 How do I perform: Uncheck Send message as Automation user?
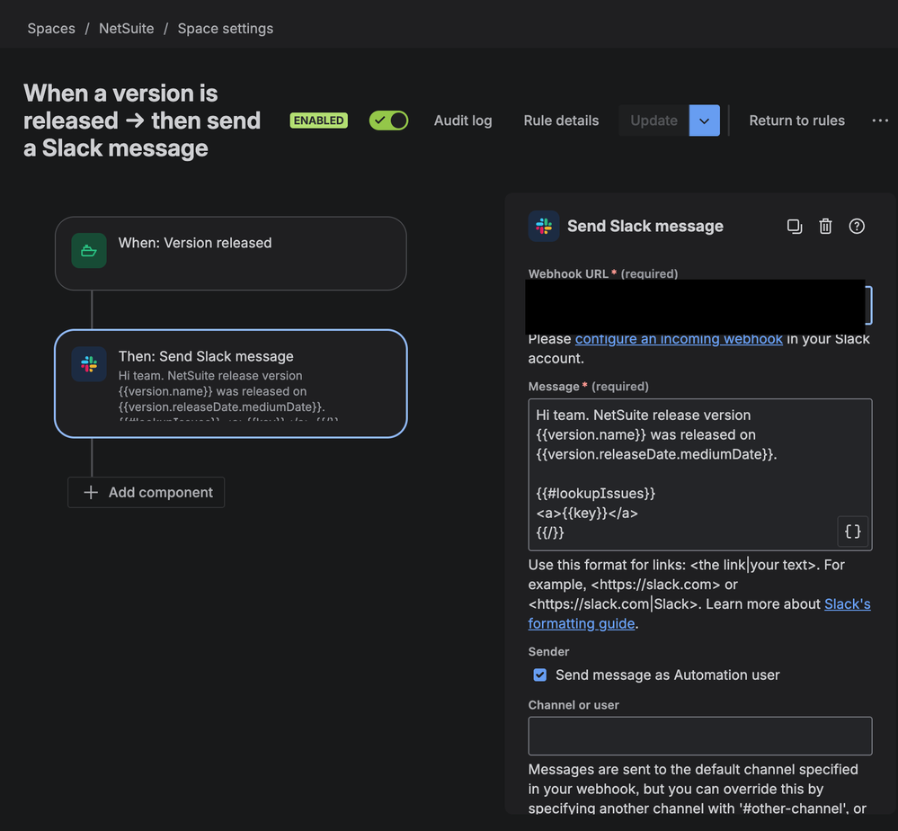(x=539, y=675)
